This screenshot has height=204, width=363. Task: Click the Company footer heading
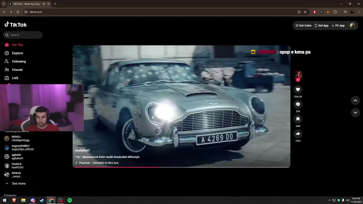10,195
